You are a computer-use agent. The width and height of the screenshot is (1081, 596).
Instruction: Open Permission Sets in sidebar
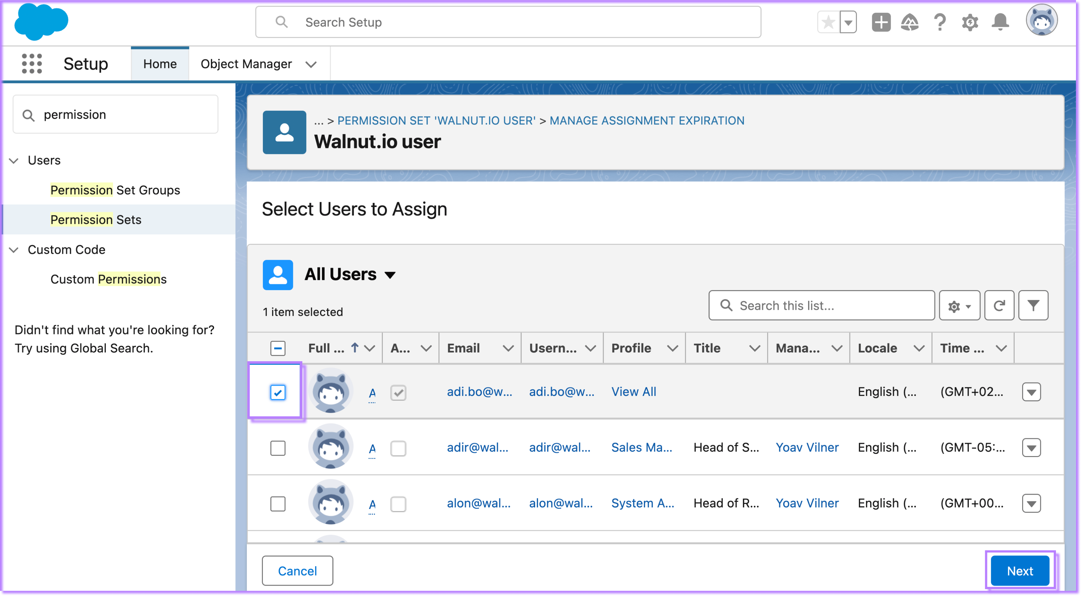pos(96,219)
